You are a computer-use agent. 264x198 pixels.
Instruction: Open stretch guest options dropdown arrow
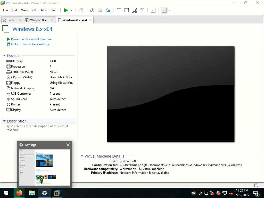point(170,10)
